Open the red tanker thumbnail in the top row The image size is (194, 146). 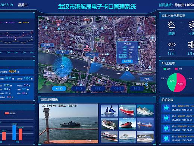point(127,110)
